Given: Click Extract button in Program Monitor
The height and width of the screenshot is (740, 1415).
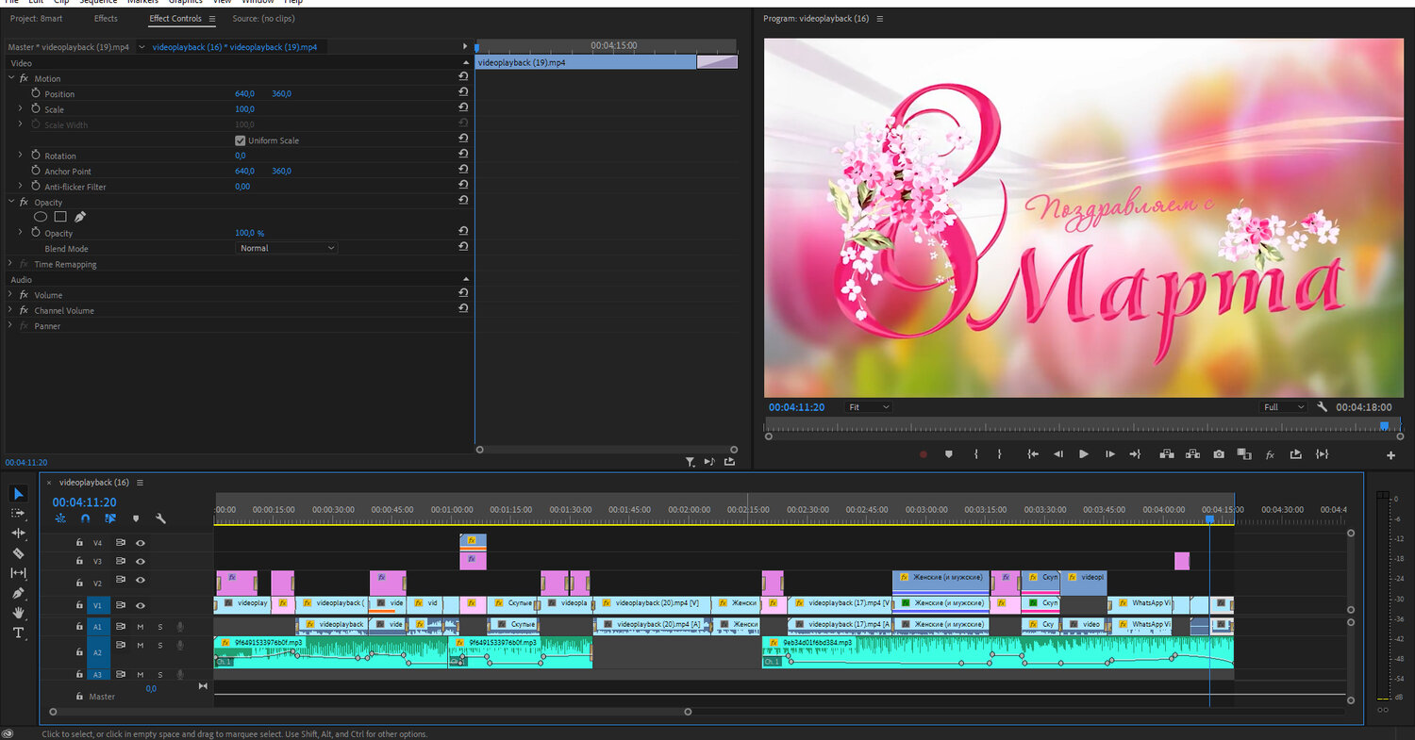Looking at the screenshot, I should click(1192, 454).
